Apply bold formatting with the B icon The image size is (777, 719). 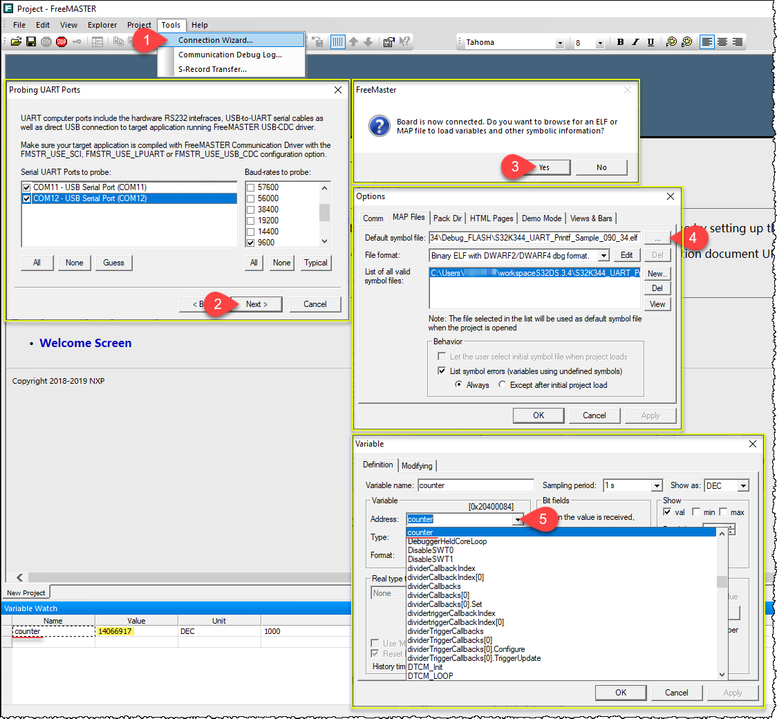coord(621,42)
